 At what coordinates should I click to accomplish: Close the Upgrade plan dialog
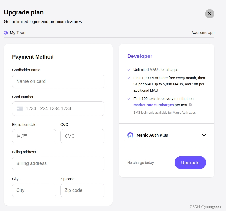[209, 14]
